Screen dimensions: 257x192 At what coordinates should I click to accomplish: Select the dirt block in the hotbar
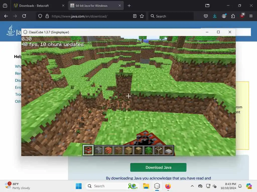click(118, 150)
